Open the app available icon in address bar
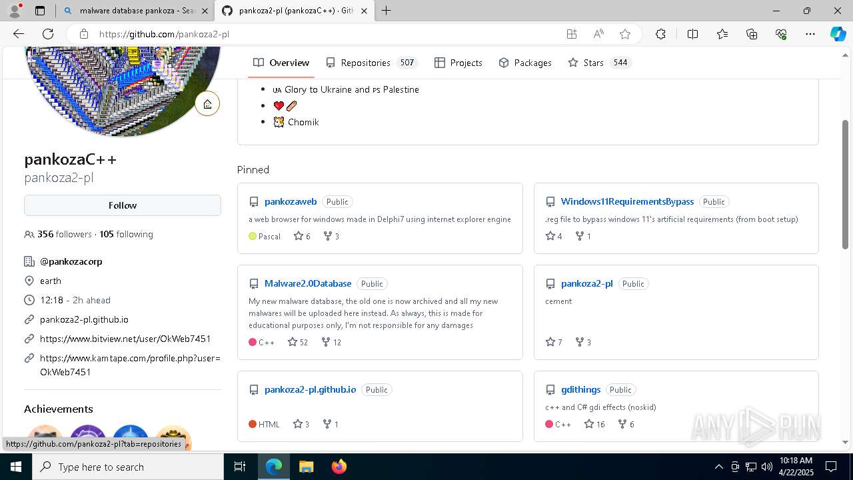Screen dimensions: 853x480 tap(571, 34)
